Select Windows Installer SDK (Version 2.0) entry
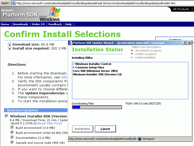 click(97, 74)
